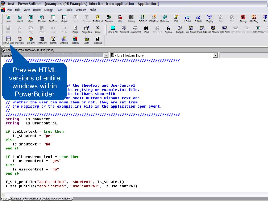
Task: Click the Sel Dbg icon
Action: (x=254, y=19)
